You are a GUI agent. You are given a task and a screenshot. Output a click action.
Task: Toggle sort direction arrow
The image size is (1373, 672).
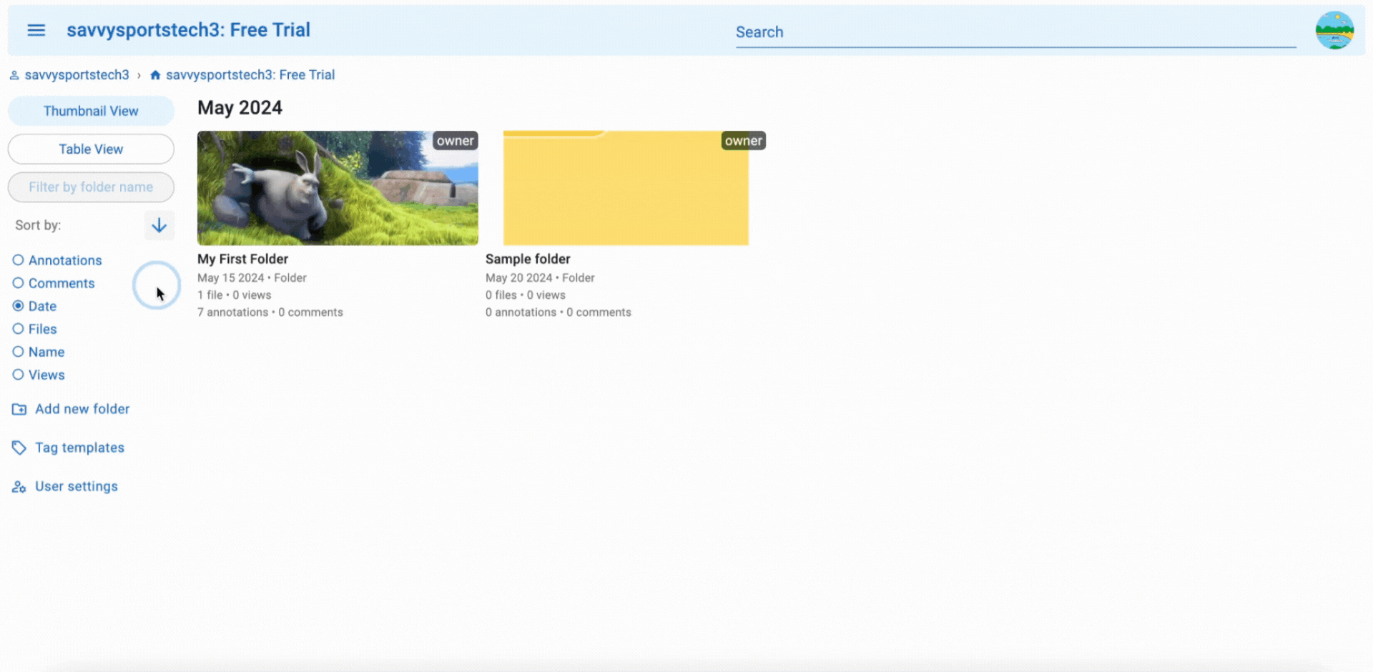[x=159, y=225]
